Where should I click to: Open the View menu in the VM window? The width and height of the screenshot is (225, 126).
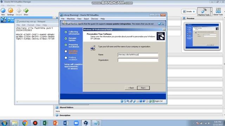pyautogui.click(x=79, y=19)
